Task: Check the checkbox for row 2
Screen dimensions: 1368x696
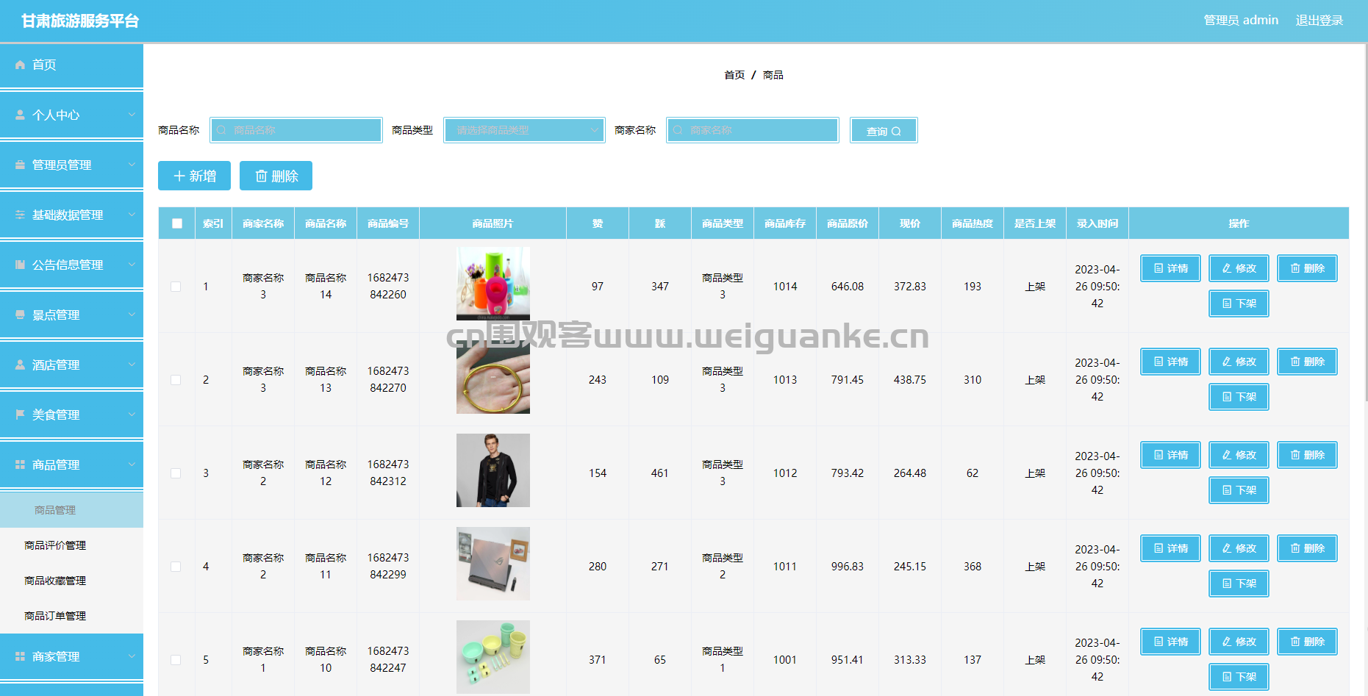Action: point(176,380)
